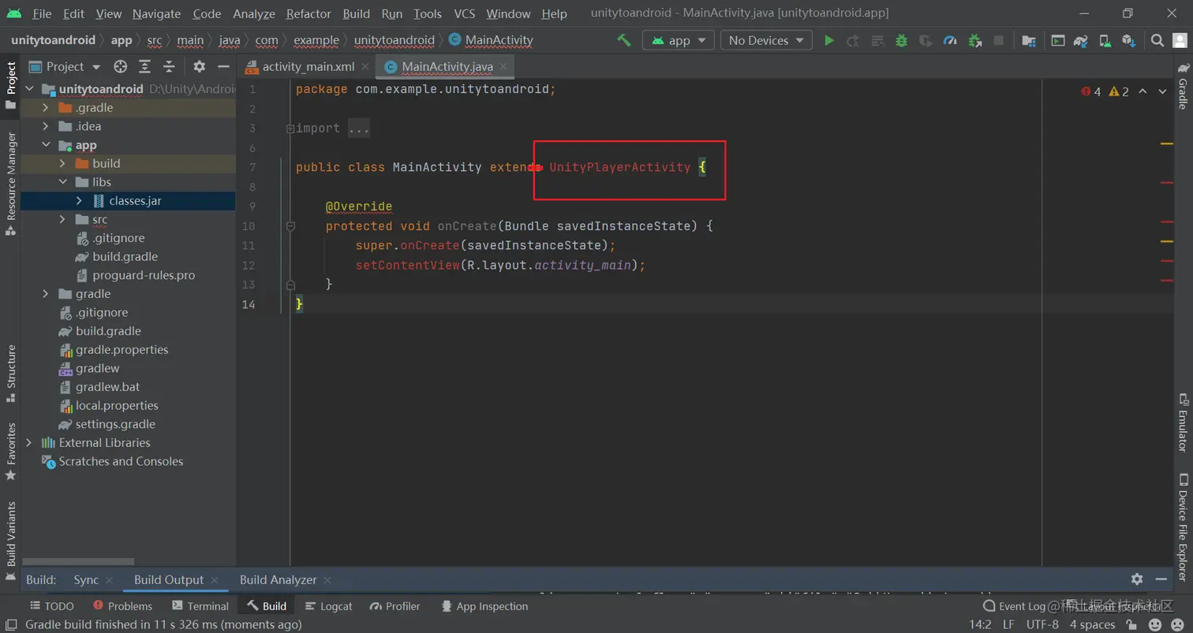This screenshot has height=633, width=1193.
Task: Open Project panel gear options
Action: pos(199,67)
